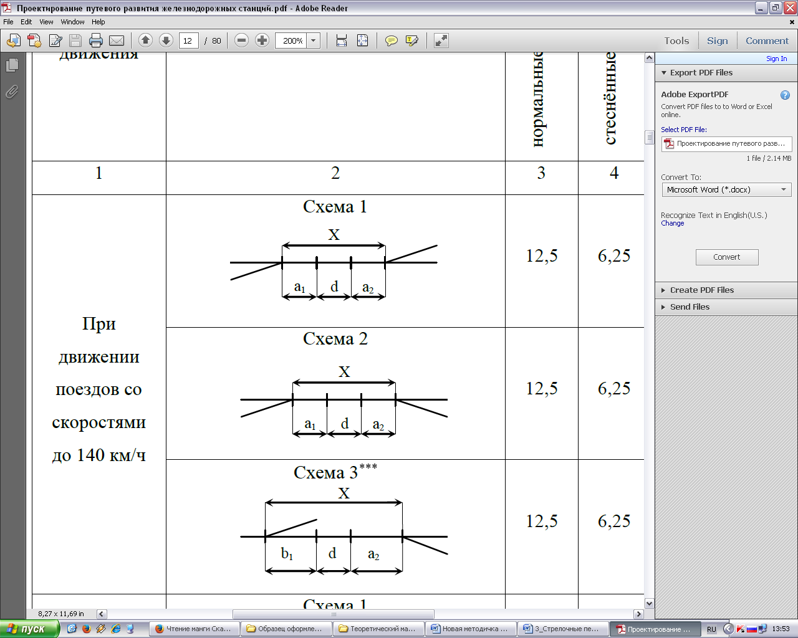This screenshot has height=638, width=798.
Task: Click the Convert button
Action: (x=727, y=257)
